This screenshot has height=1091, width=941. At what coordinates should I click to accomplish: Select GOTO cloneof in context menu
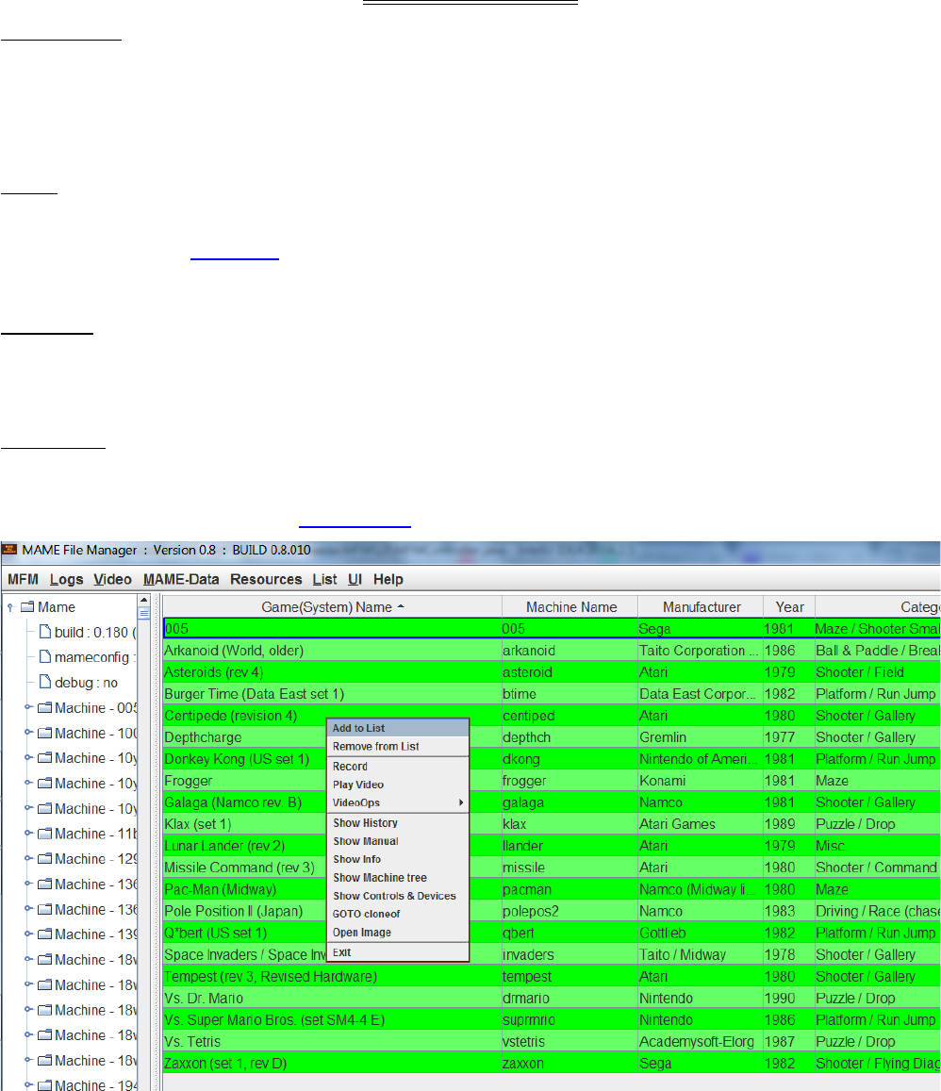[398, 914]
